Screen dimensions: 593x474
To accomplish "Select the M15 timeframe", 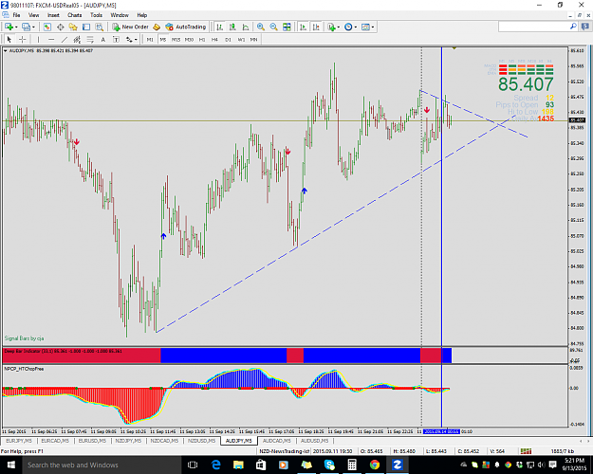I will coord(176,39).
